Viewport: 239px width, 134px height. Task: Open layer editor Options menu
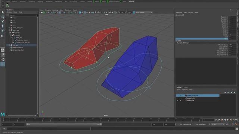pos(185,90)
